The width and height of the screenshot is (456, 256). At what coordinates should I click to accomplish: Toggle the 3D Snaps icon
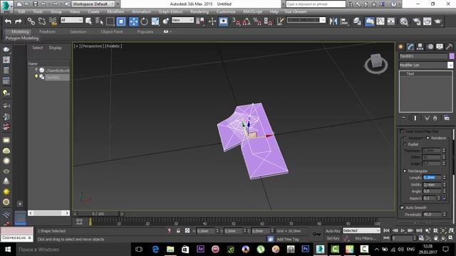(236, 21)
